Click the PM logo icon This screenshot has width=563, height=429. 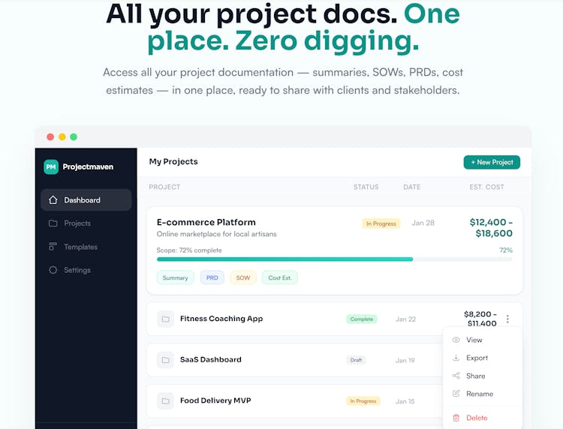[x=51, y=166]
